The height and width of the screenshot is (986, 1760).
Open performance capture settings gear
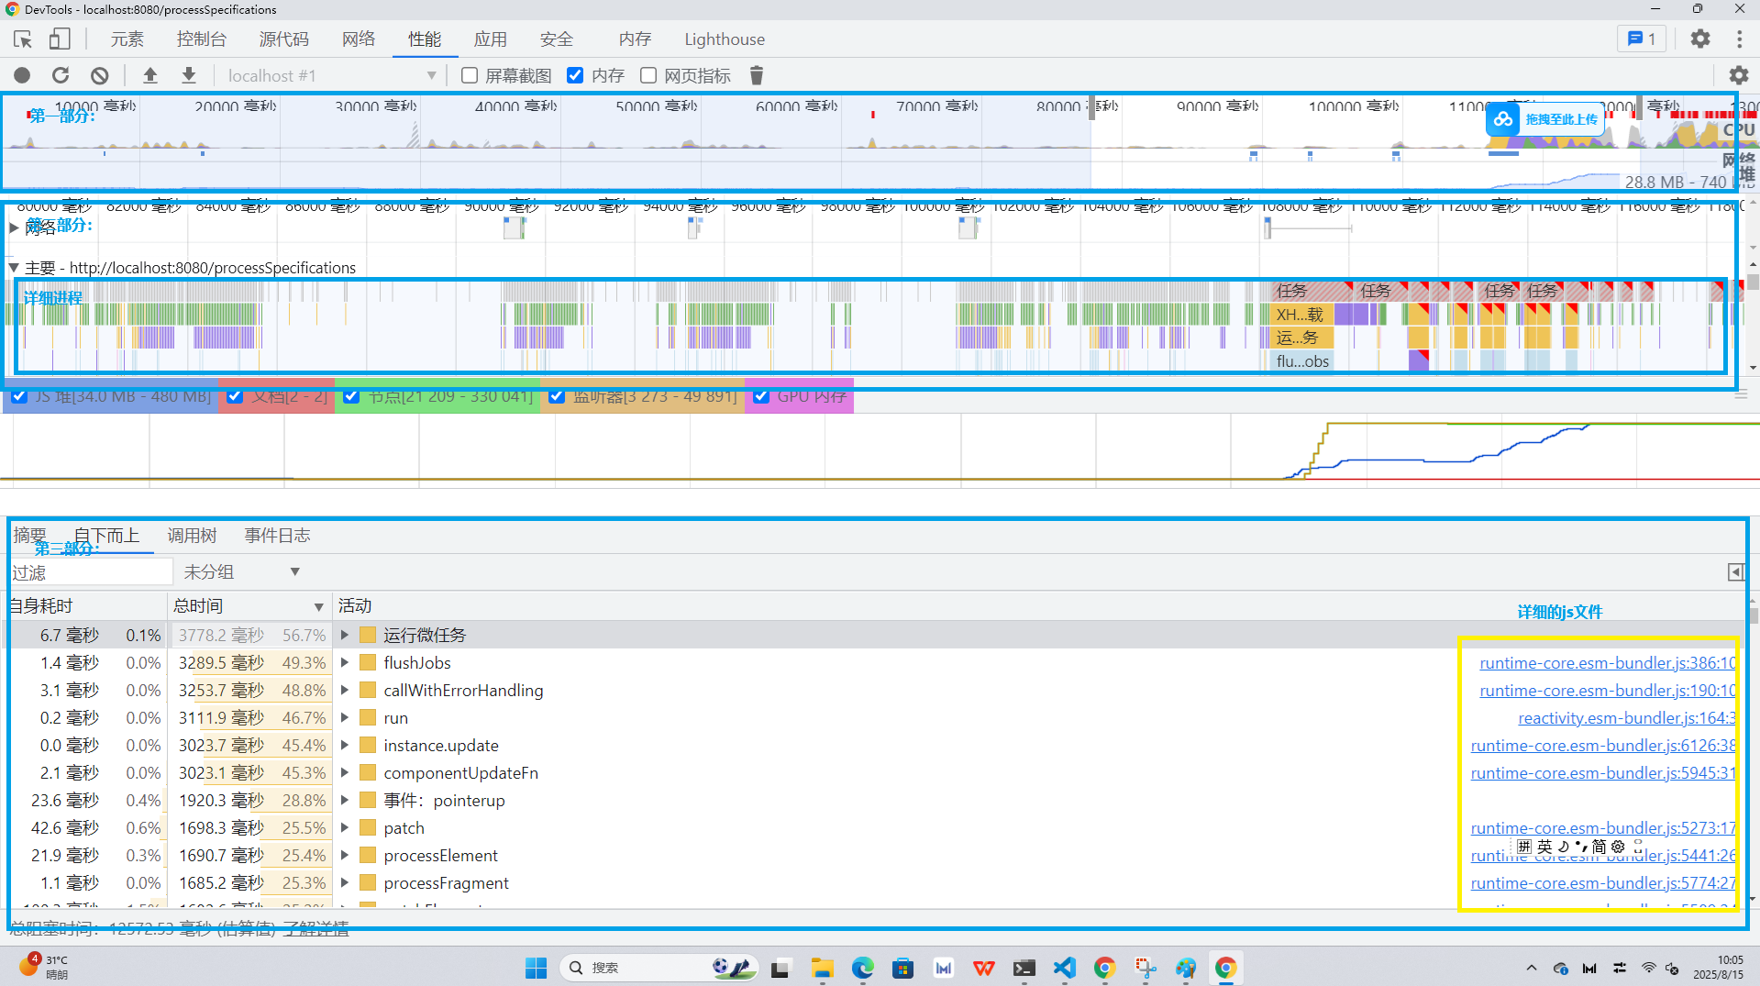click(1738, 76)
